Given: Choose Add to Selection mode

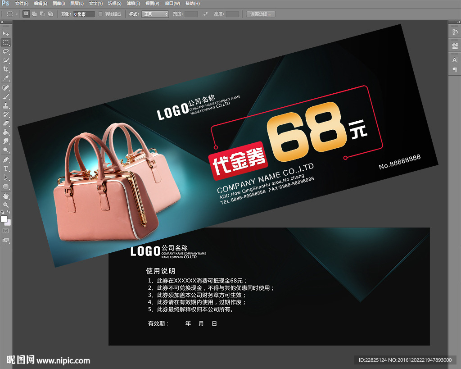Looking at the screenshot, I should pos(34,14).
